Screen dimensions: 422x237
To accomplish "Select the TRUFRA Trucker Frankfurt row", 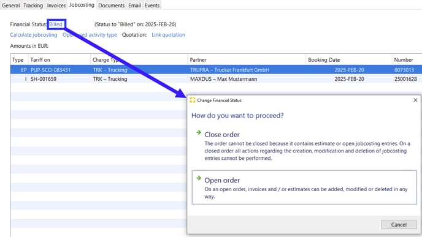I will click(x=216, y=70).
